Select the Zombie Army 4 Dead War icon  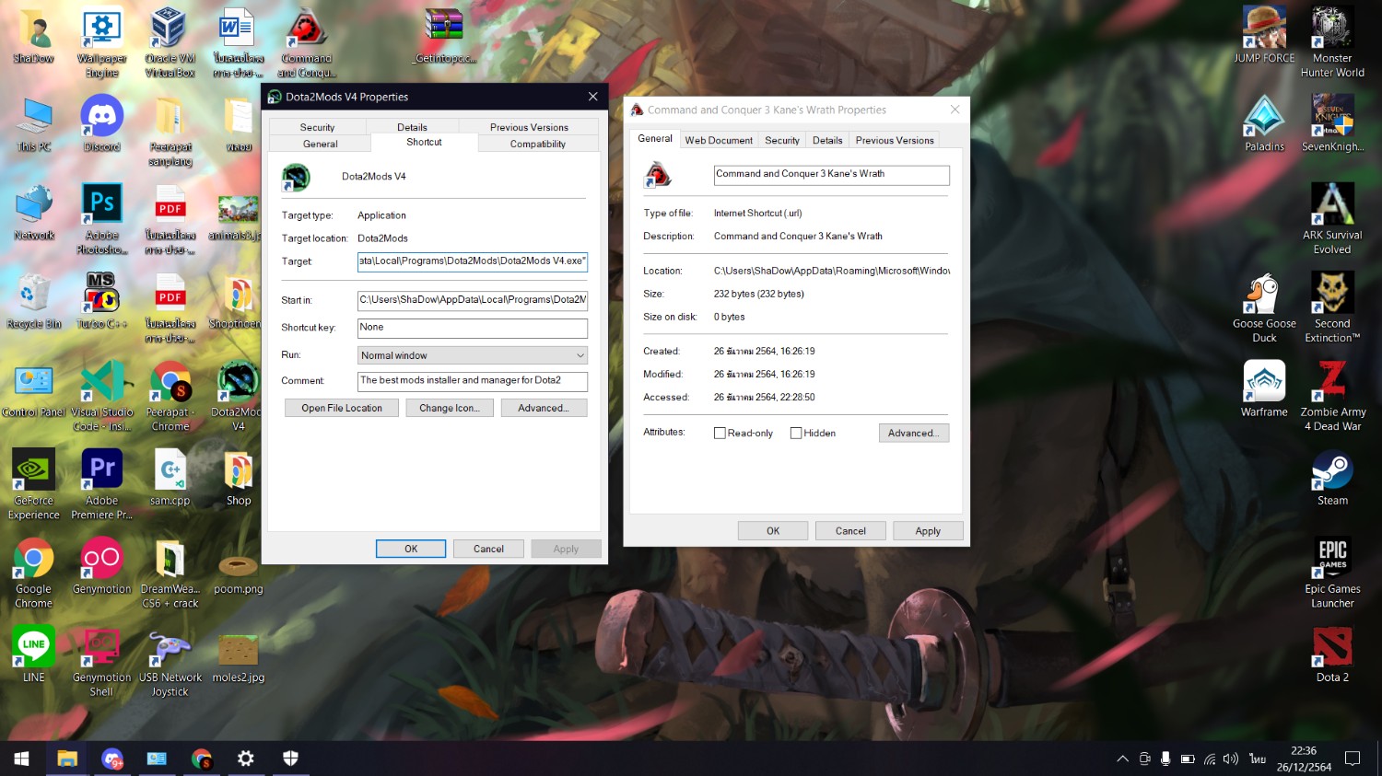click(x=1332, y=397)
